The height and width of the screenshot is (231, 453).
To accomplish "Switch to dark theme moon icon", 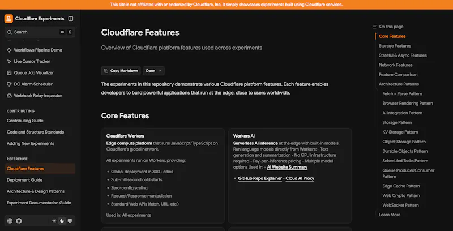I will (x=62, y=221).
